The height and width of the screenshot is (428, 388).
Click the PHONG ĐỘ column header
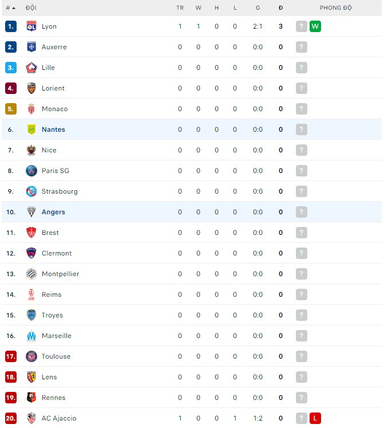tap(335, 8)
